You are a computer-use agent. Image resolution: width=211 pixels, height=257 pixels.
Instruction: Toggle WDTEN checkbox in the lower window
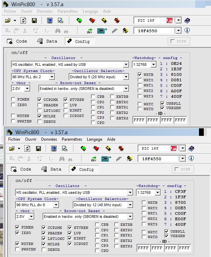coord(17,244)
